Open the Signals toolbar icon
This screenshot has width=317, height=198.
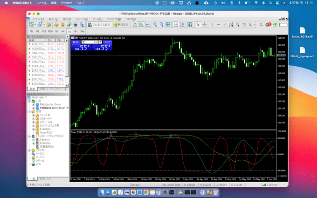tap(69, 25)
